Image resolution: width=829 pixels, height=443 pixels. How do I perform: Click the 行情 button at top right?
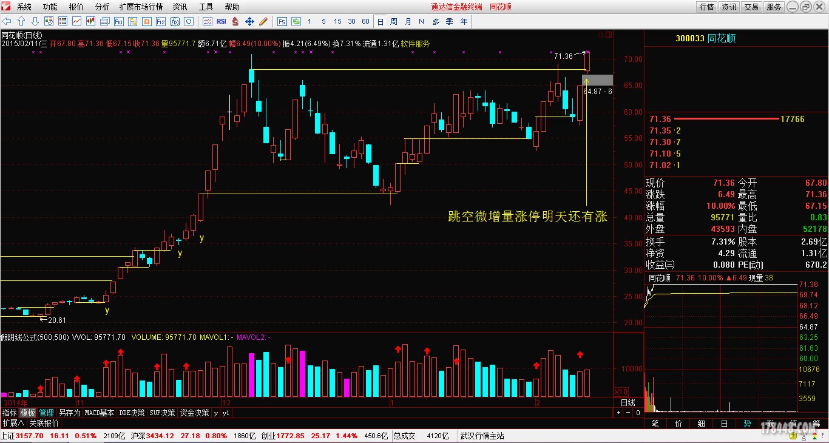coord(706,7)
